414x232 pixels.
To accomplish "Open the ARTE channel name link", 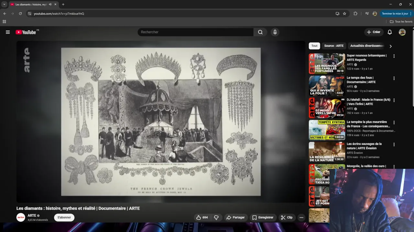I will coord(32,216).
